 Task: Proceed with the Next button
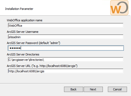tap(93, 89)
